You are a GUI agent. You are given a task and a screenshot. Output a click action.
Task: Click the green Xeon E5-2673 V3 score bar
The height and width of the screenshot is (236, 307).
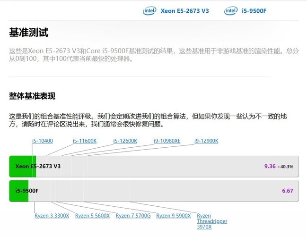click(x=23, y=167)
